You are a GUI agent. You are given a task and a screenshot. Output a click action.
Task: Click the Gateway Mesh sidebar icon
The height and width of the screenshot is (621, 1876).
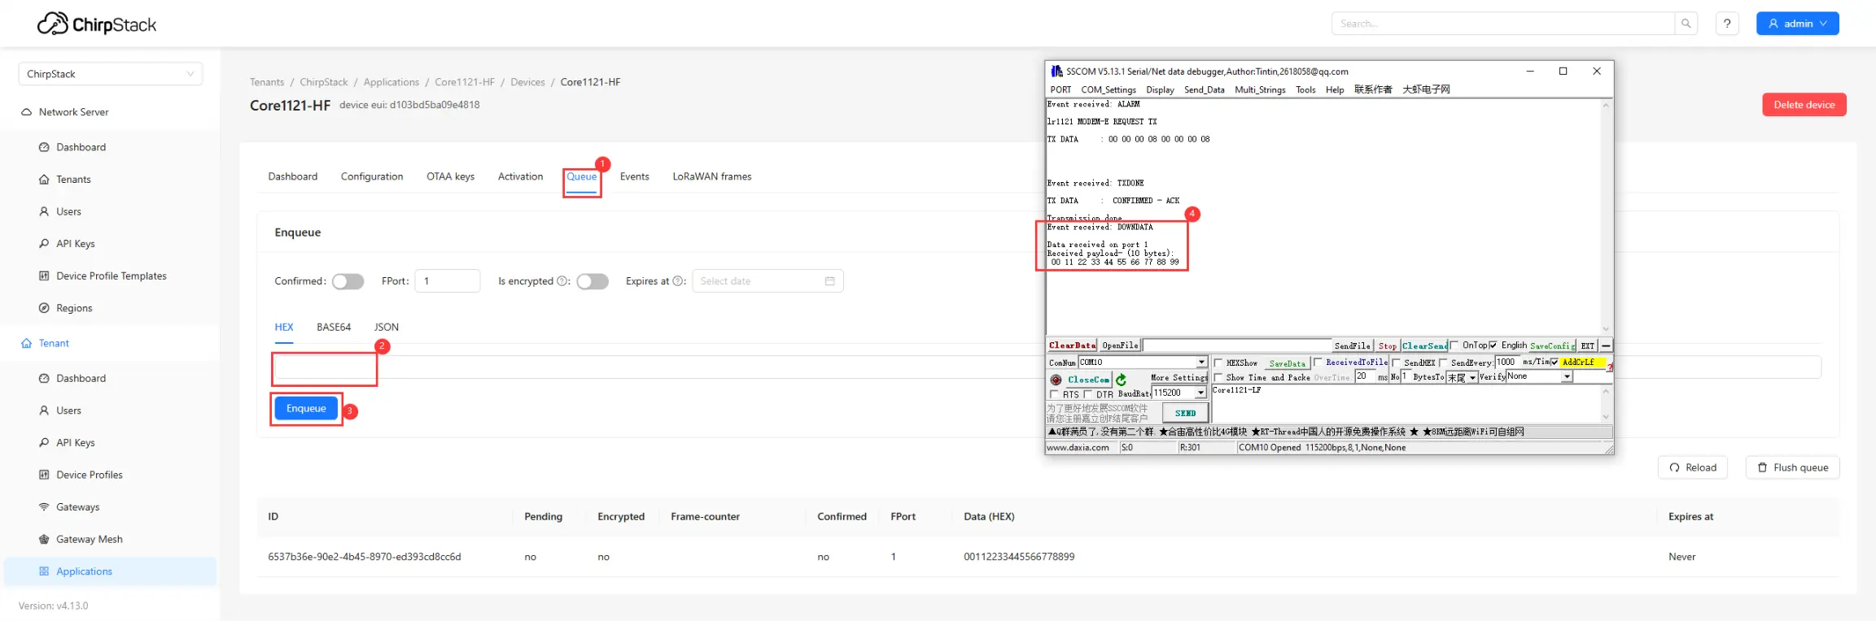(44, 539)
